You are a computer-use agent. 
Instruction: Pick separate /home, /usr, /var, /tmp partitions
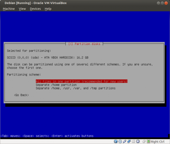pyautogui.click(x=75, y=89)
